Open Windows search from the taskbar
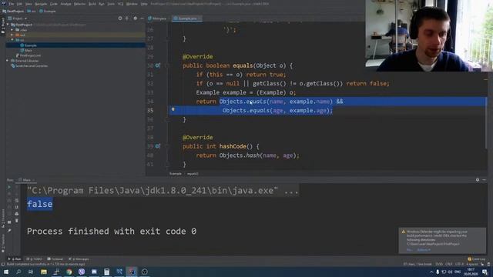Screen dimensions: 493x277 [18, 272]
